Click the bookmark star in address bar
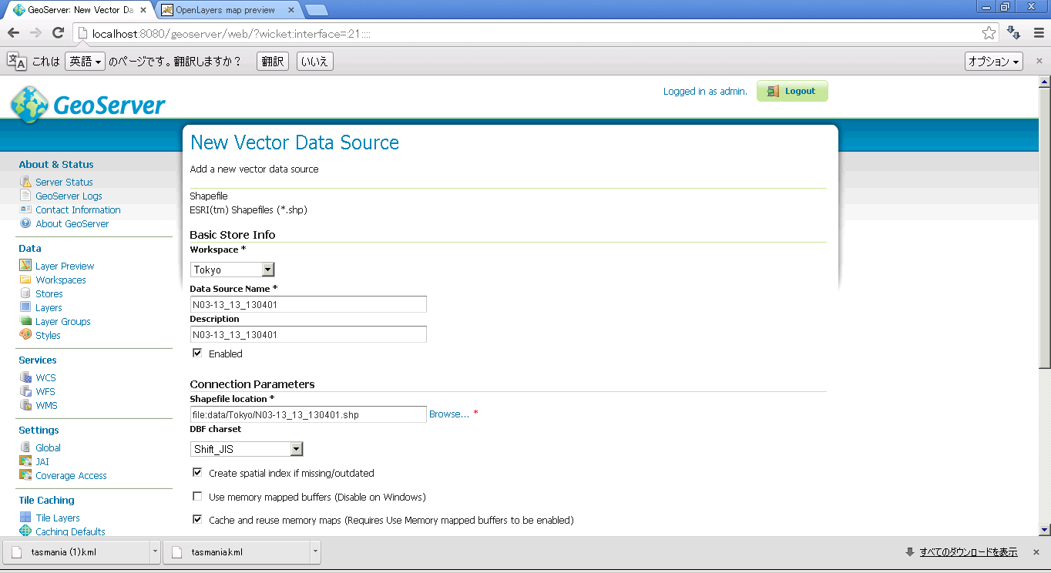The image size is (1051, 573). [989, 33]
